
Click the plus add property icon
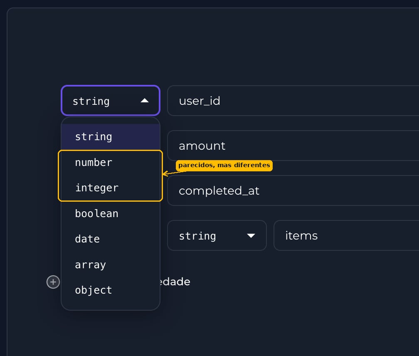point(53,282)
